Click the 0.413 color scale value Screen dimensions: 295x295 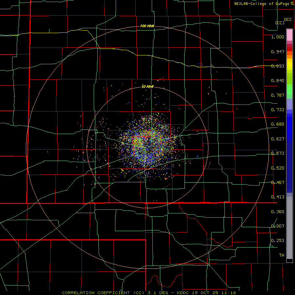[x=278, y=197]
